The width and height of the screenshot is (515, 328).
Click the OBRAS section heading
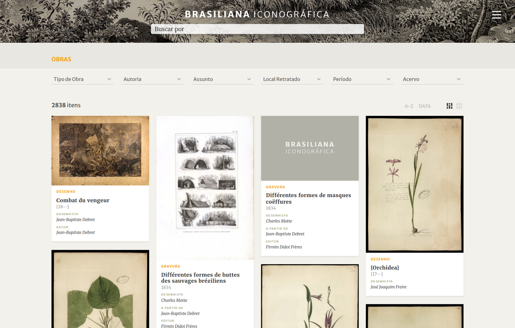(61, 59)
